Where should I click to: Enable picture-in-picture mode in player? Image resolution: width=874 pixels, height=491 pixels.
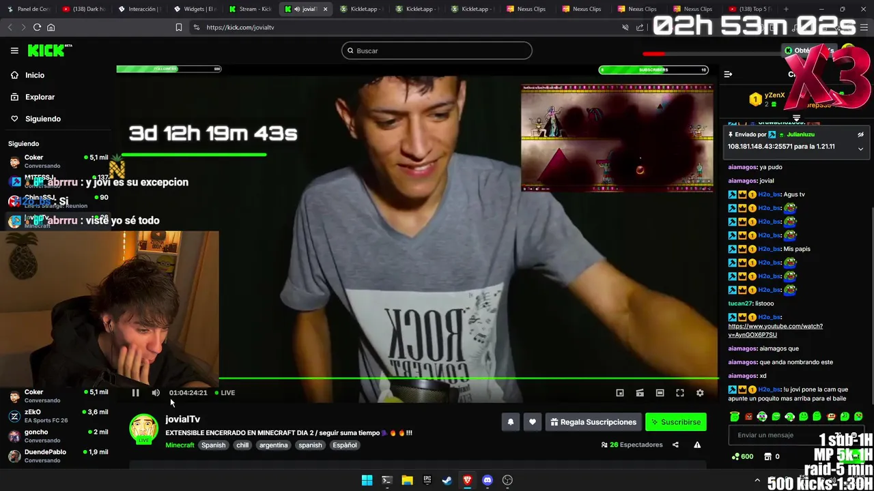(620, 393)
